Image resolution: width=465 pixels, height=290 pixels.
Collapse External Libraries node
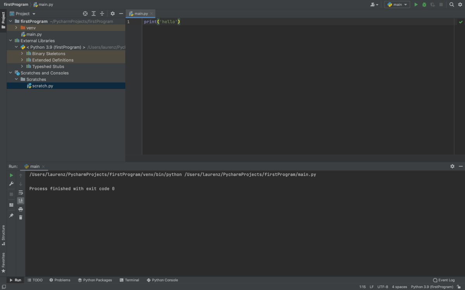(x=10, y=41)
